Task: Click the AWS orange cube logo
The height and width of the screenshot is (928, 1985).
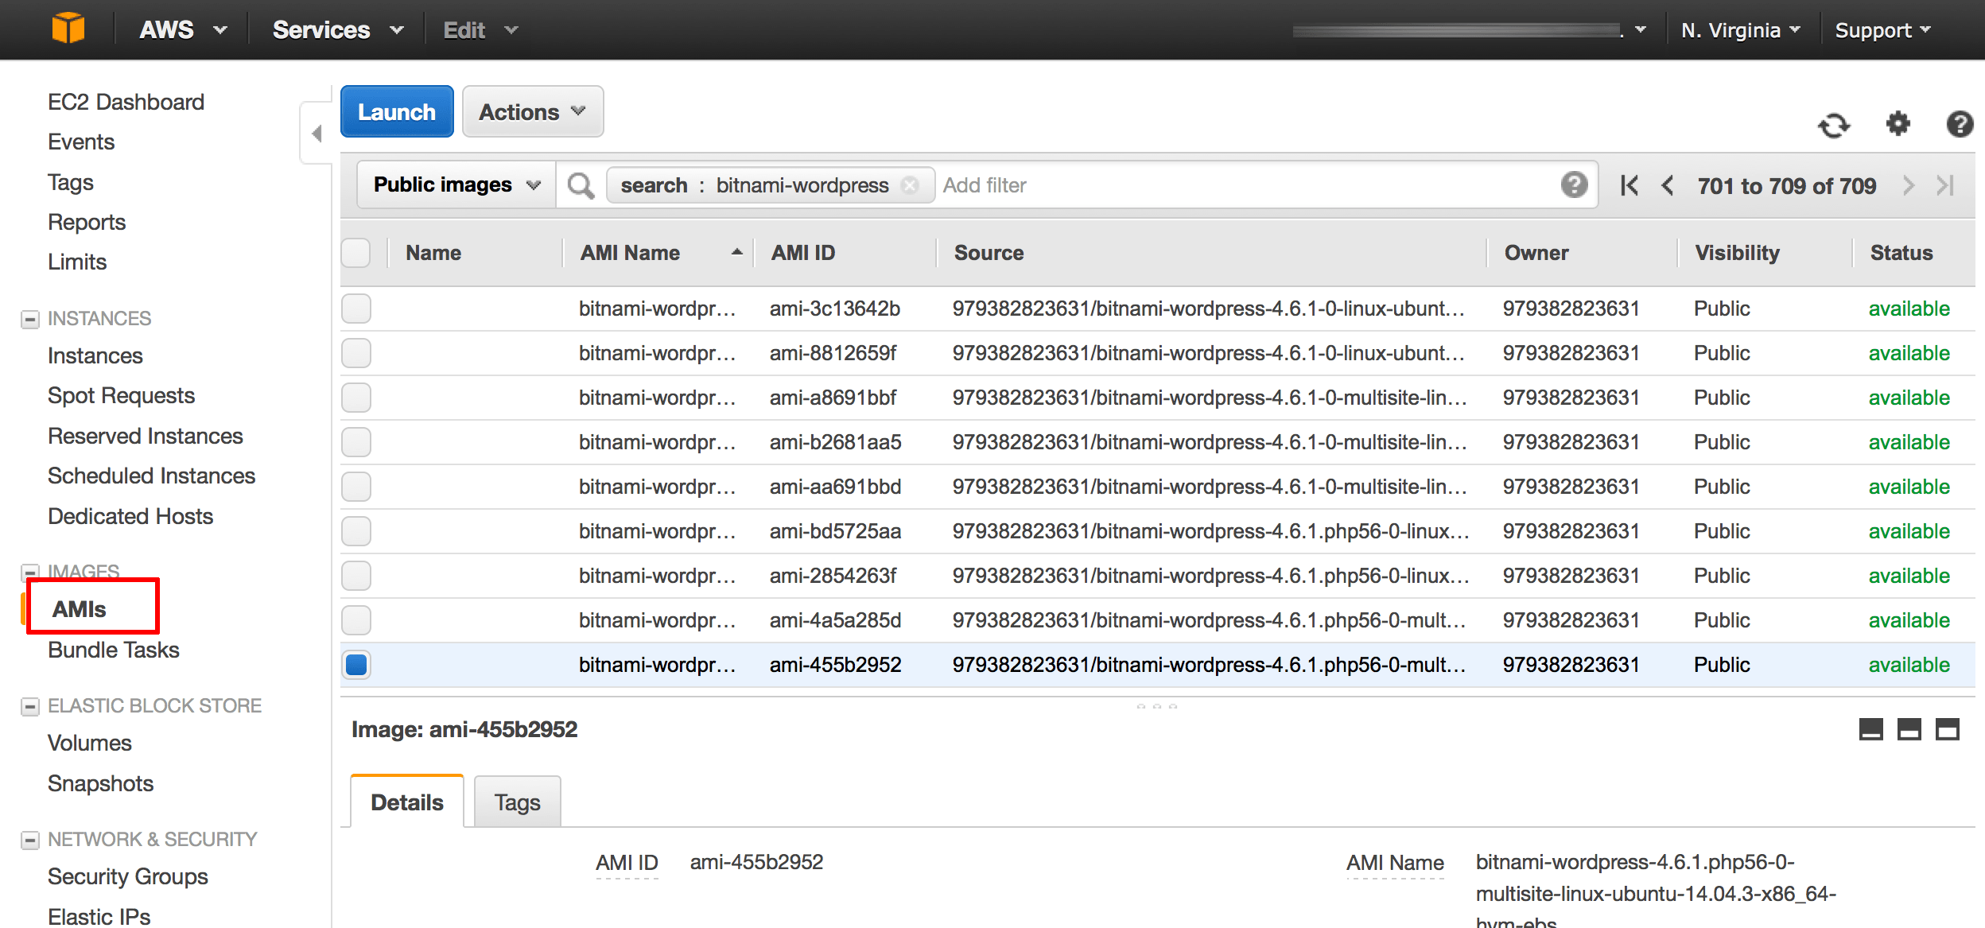Action: coord(68,29)
